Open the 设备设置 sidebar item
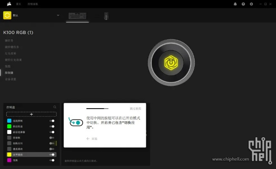The height and width of the screenshot is (169, 276). pyautogui.click(x=10, y=79)
